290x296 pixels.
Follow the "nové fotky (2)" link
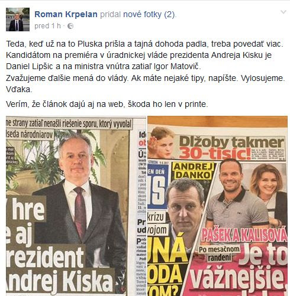[149, 15]
